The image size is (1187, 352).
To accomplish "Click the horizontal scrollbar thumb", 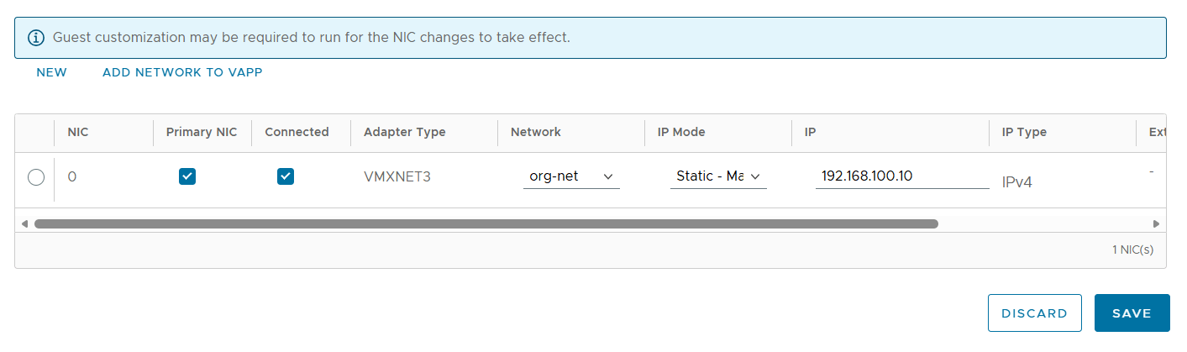I will pyautogui.click(x=486, y=224).
